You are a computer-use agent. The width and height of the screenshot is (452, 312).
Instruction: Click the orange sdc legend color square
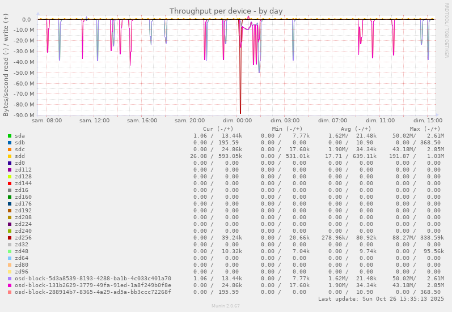click(x=10, y=149)
